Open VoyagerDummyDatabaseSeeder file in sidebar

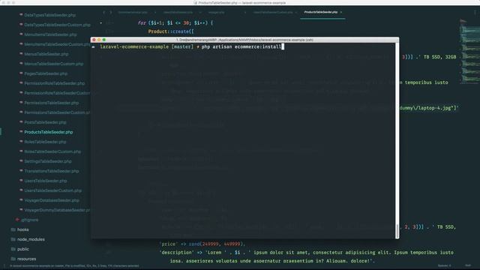57,210
